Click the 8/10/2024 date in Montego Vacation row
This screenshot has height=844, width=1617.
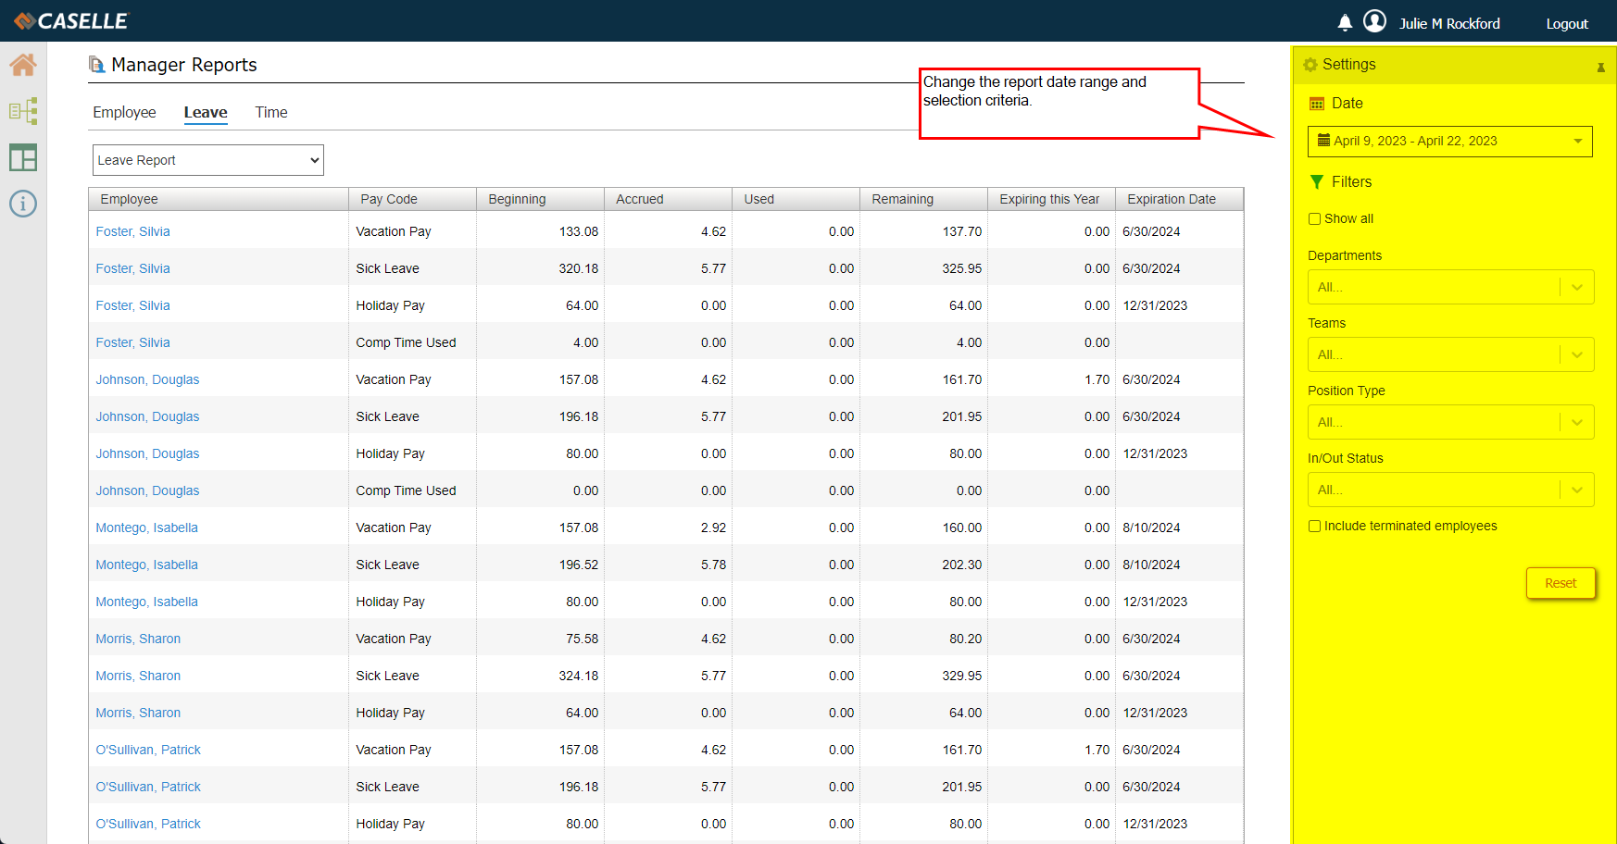(1151, 527)
